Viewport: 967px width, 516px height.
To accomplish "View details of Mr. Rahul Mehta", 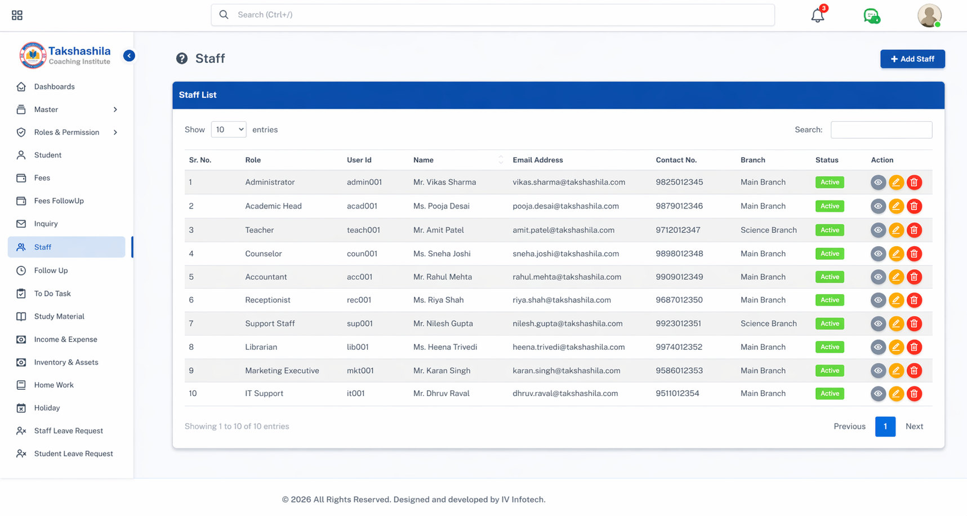I will click(878, 277).
